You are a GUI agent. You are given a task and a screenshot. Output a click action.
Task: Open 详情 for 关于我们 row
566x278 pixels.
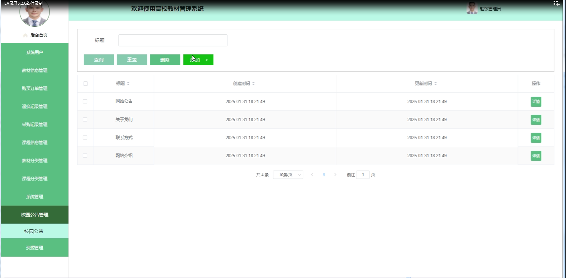coord(536,120)
